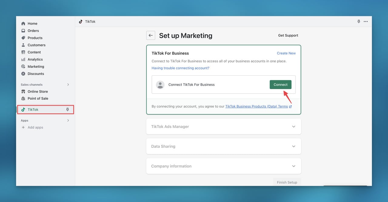The height and width of the screenshot is (202, 388).
Task: Unpin TikTok using the sidebar pin icon
Action: [68, 110]
